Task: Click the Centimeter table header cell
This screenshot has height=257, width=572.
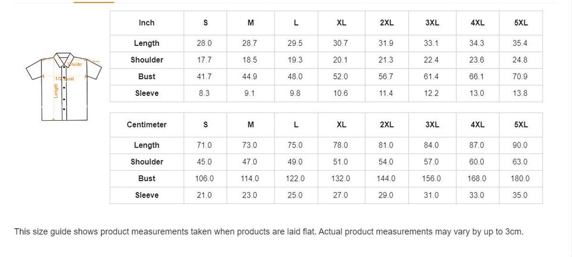Action: pos(147,124)
